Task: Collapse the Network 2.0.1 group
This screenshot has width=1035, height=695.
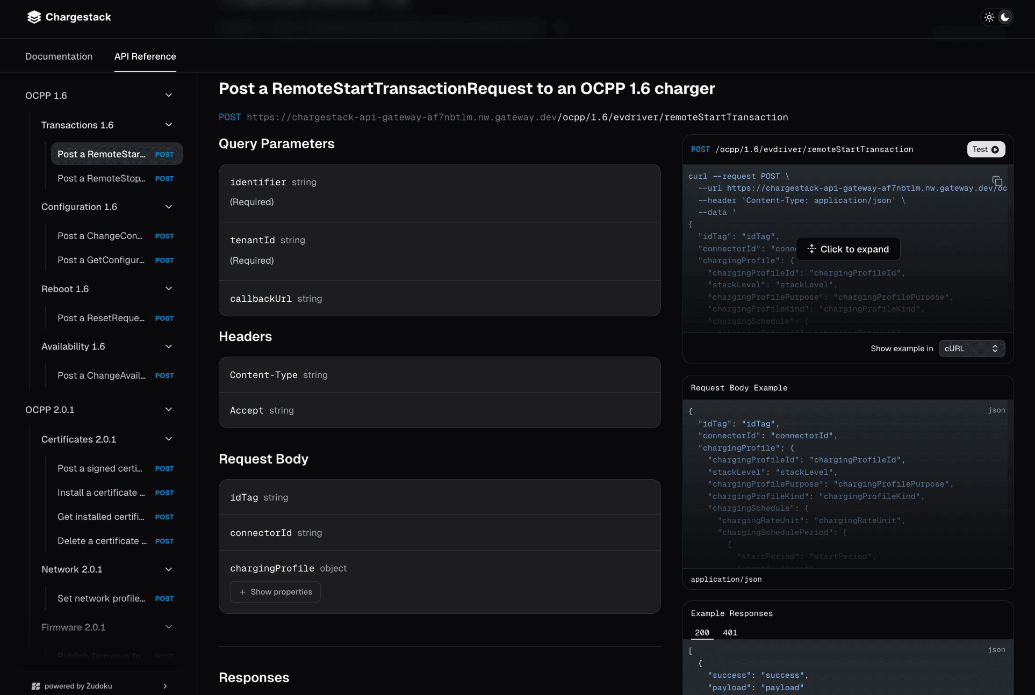Action: 169,569
